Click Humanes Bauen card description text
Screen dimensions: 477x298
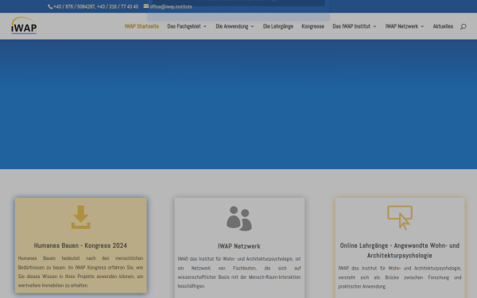pos(80,272)
